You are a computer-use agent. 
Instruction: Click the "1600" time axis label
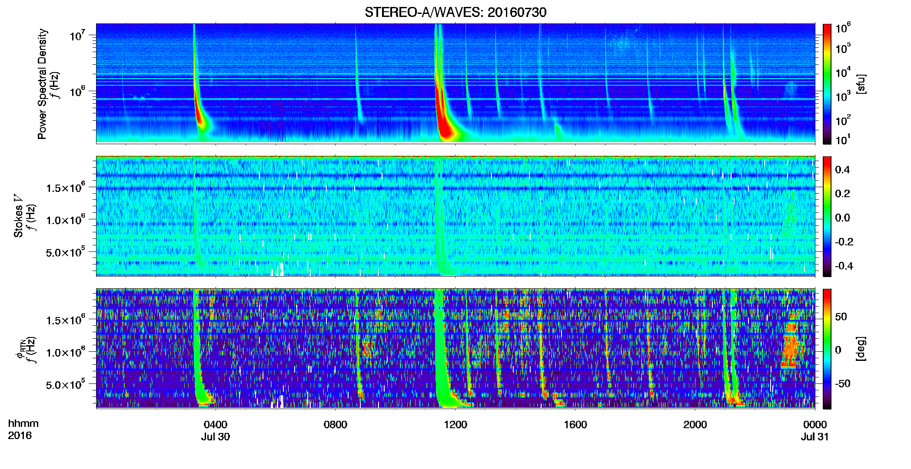[575, 425]
